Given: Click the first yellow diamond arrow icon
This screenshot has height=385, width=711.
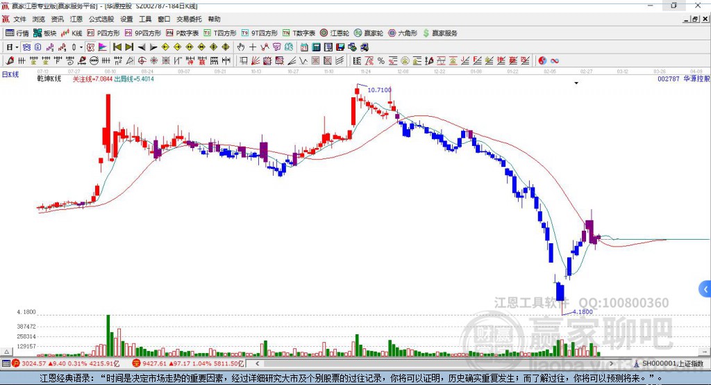Looking at the screenshot, I should 165,47.
